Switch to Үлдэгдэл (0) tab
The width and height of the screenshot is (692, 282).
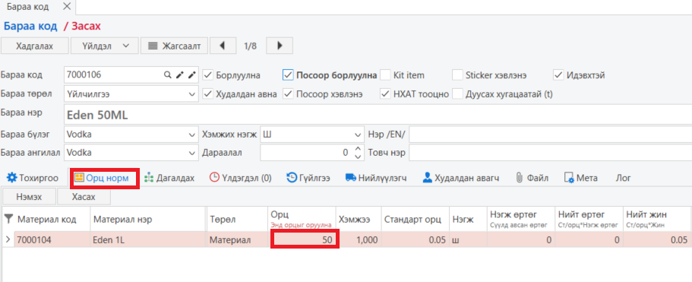241,178
